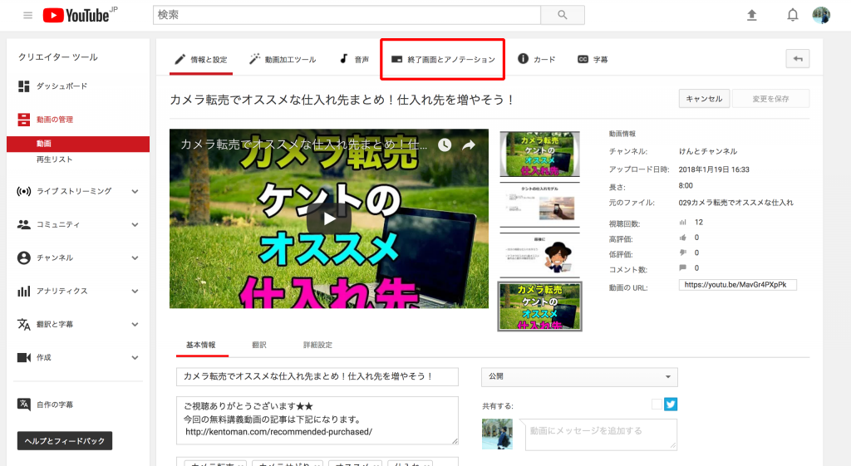Click the live streaming icon
This screenshot has height=466, width=851.
pyautogui.click(x=24, y=191)
